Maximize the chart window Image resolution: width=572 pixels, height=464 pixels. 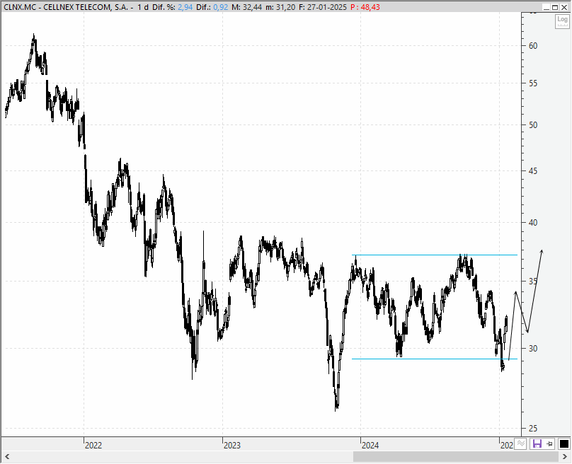pyautogui.click(x=555, y=7)
